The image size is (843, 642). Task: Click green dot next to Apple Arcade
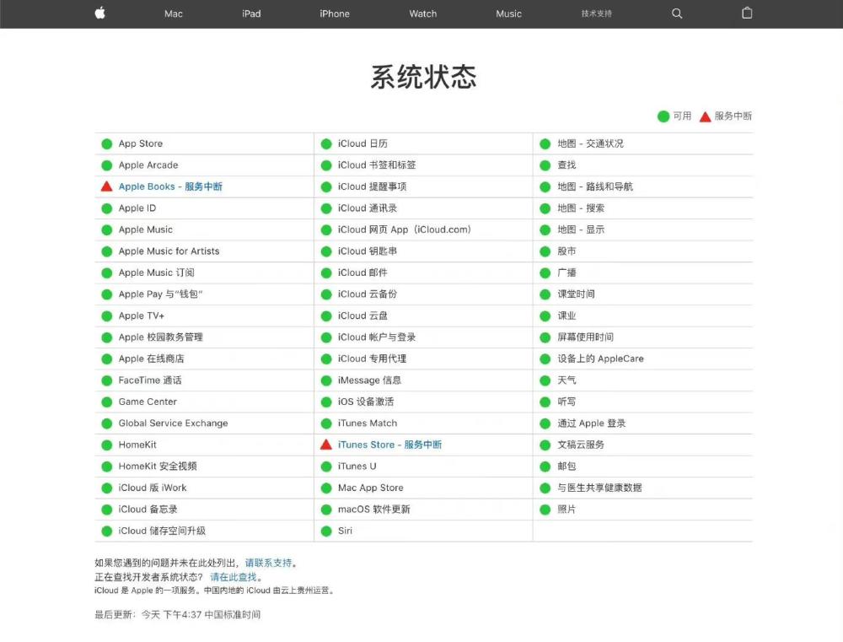(x=106, y=165)
